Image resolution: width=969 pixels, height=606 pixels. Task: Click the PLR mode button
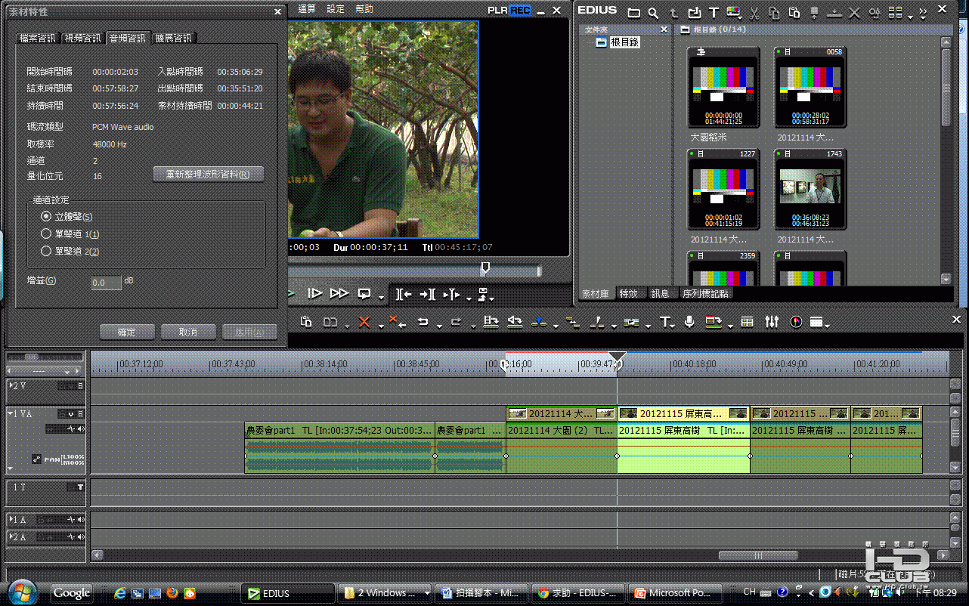[x=497, y=10]
